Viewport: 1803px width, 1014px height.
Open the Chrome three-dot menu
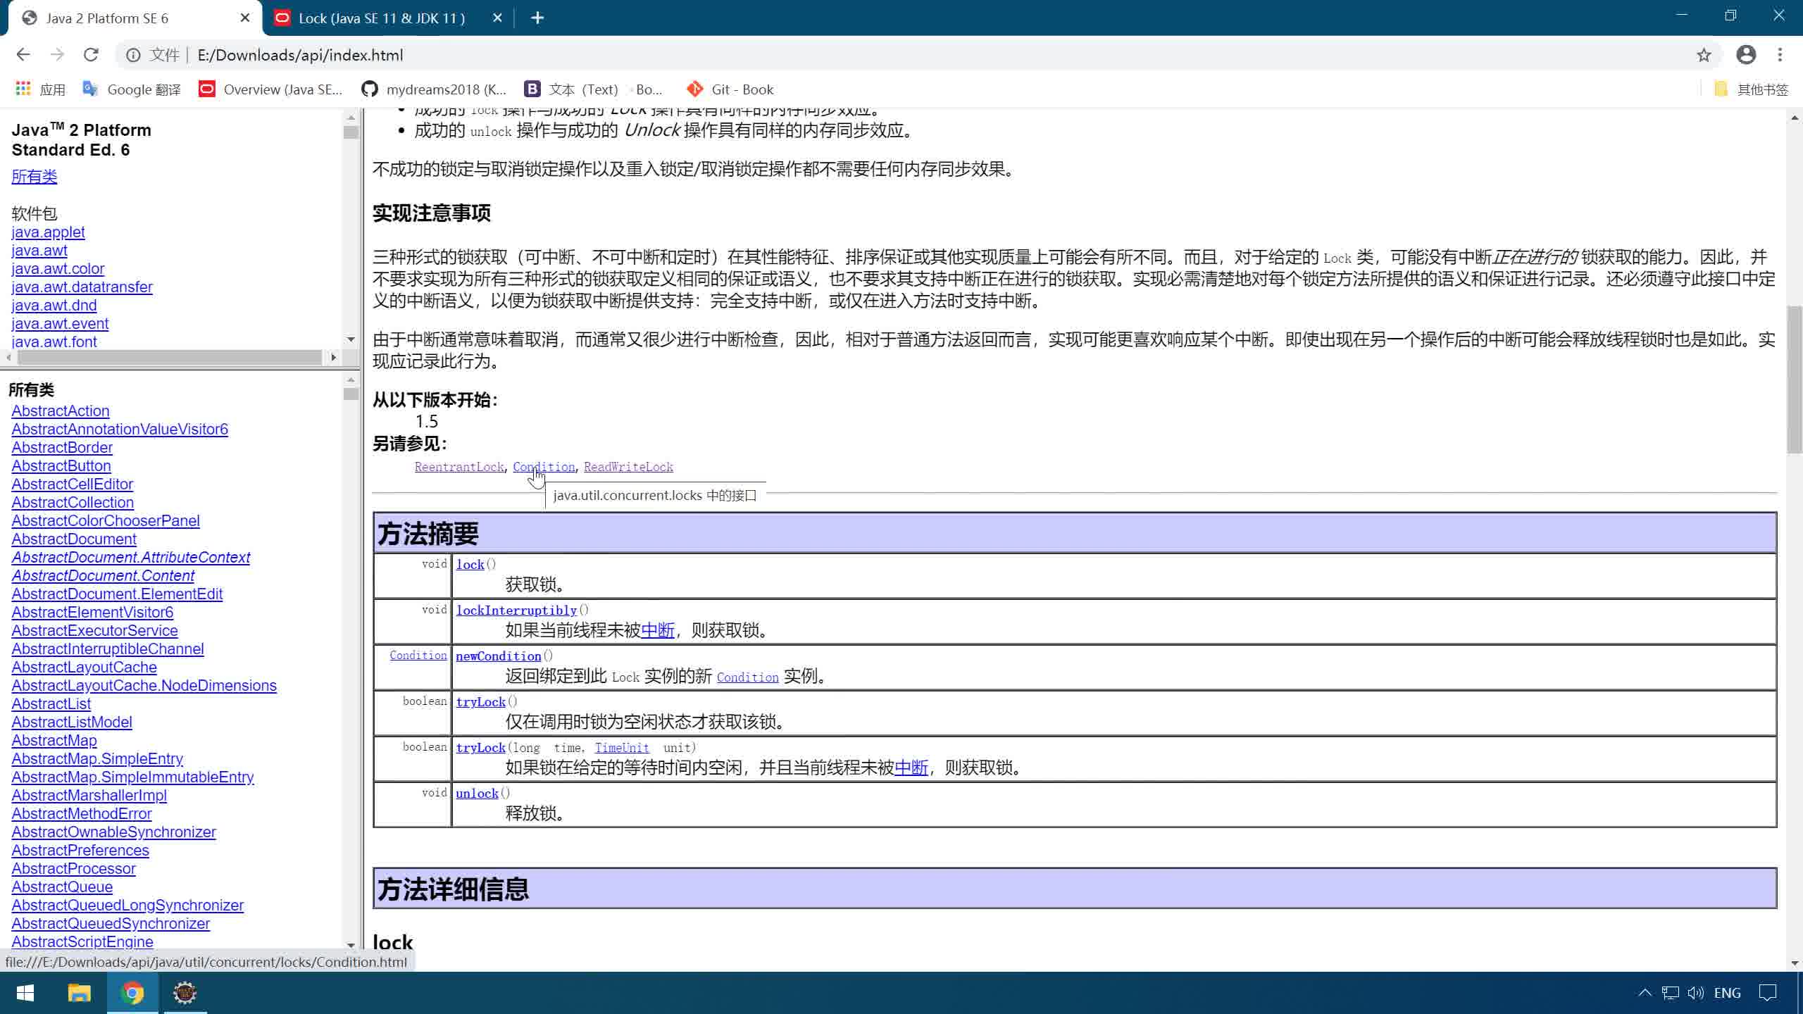1780,55
